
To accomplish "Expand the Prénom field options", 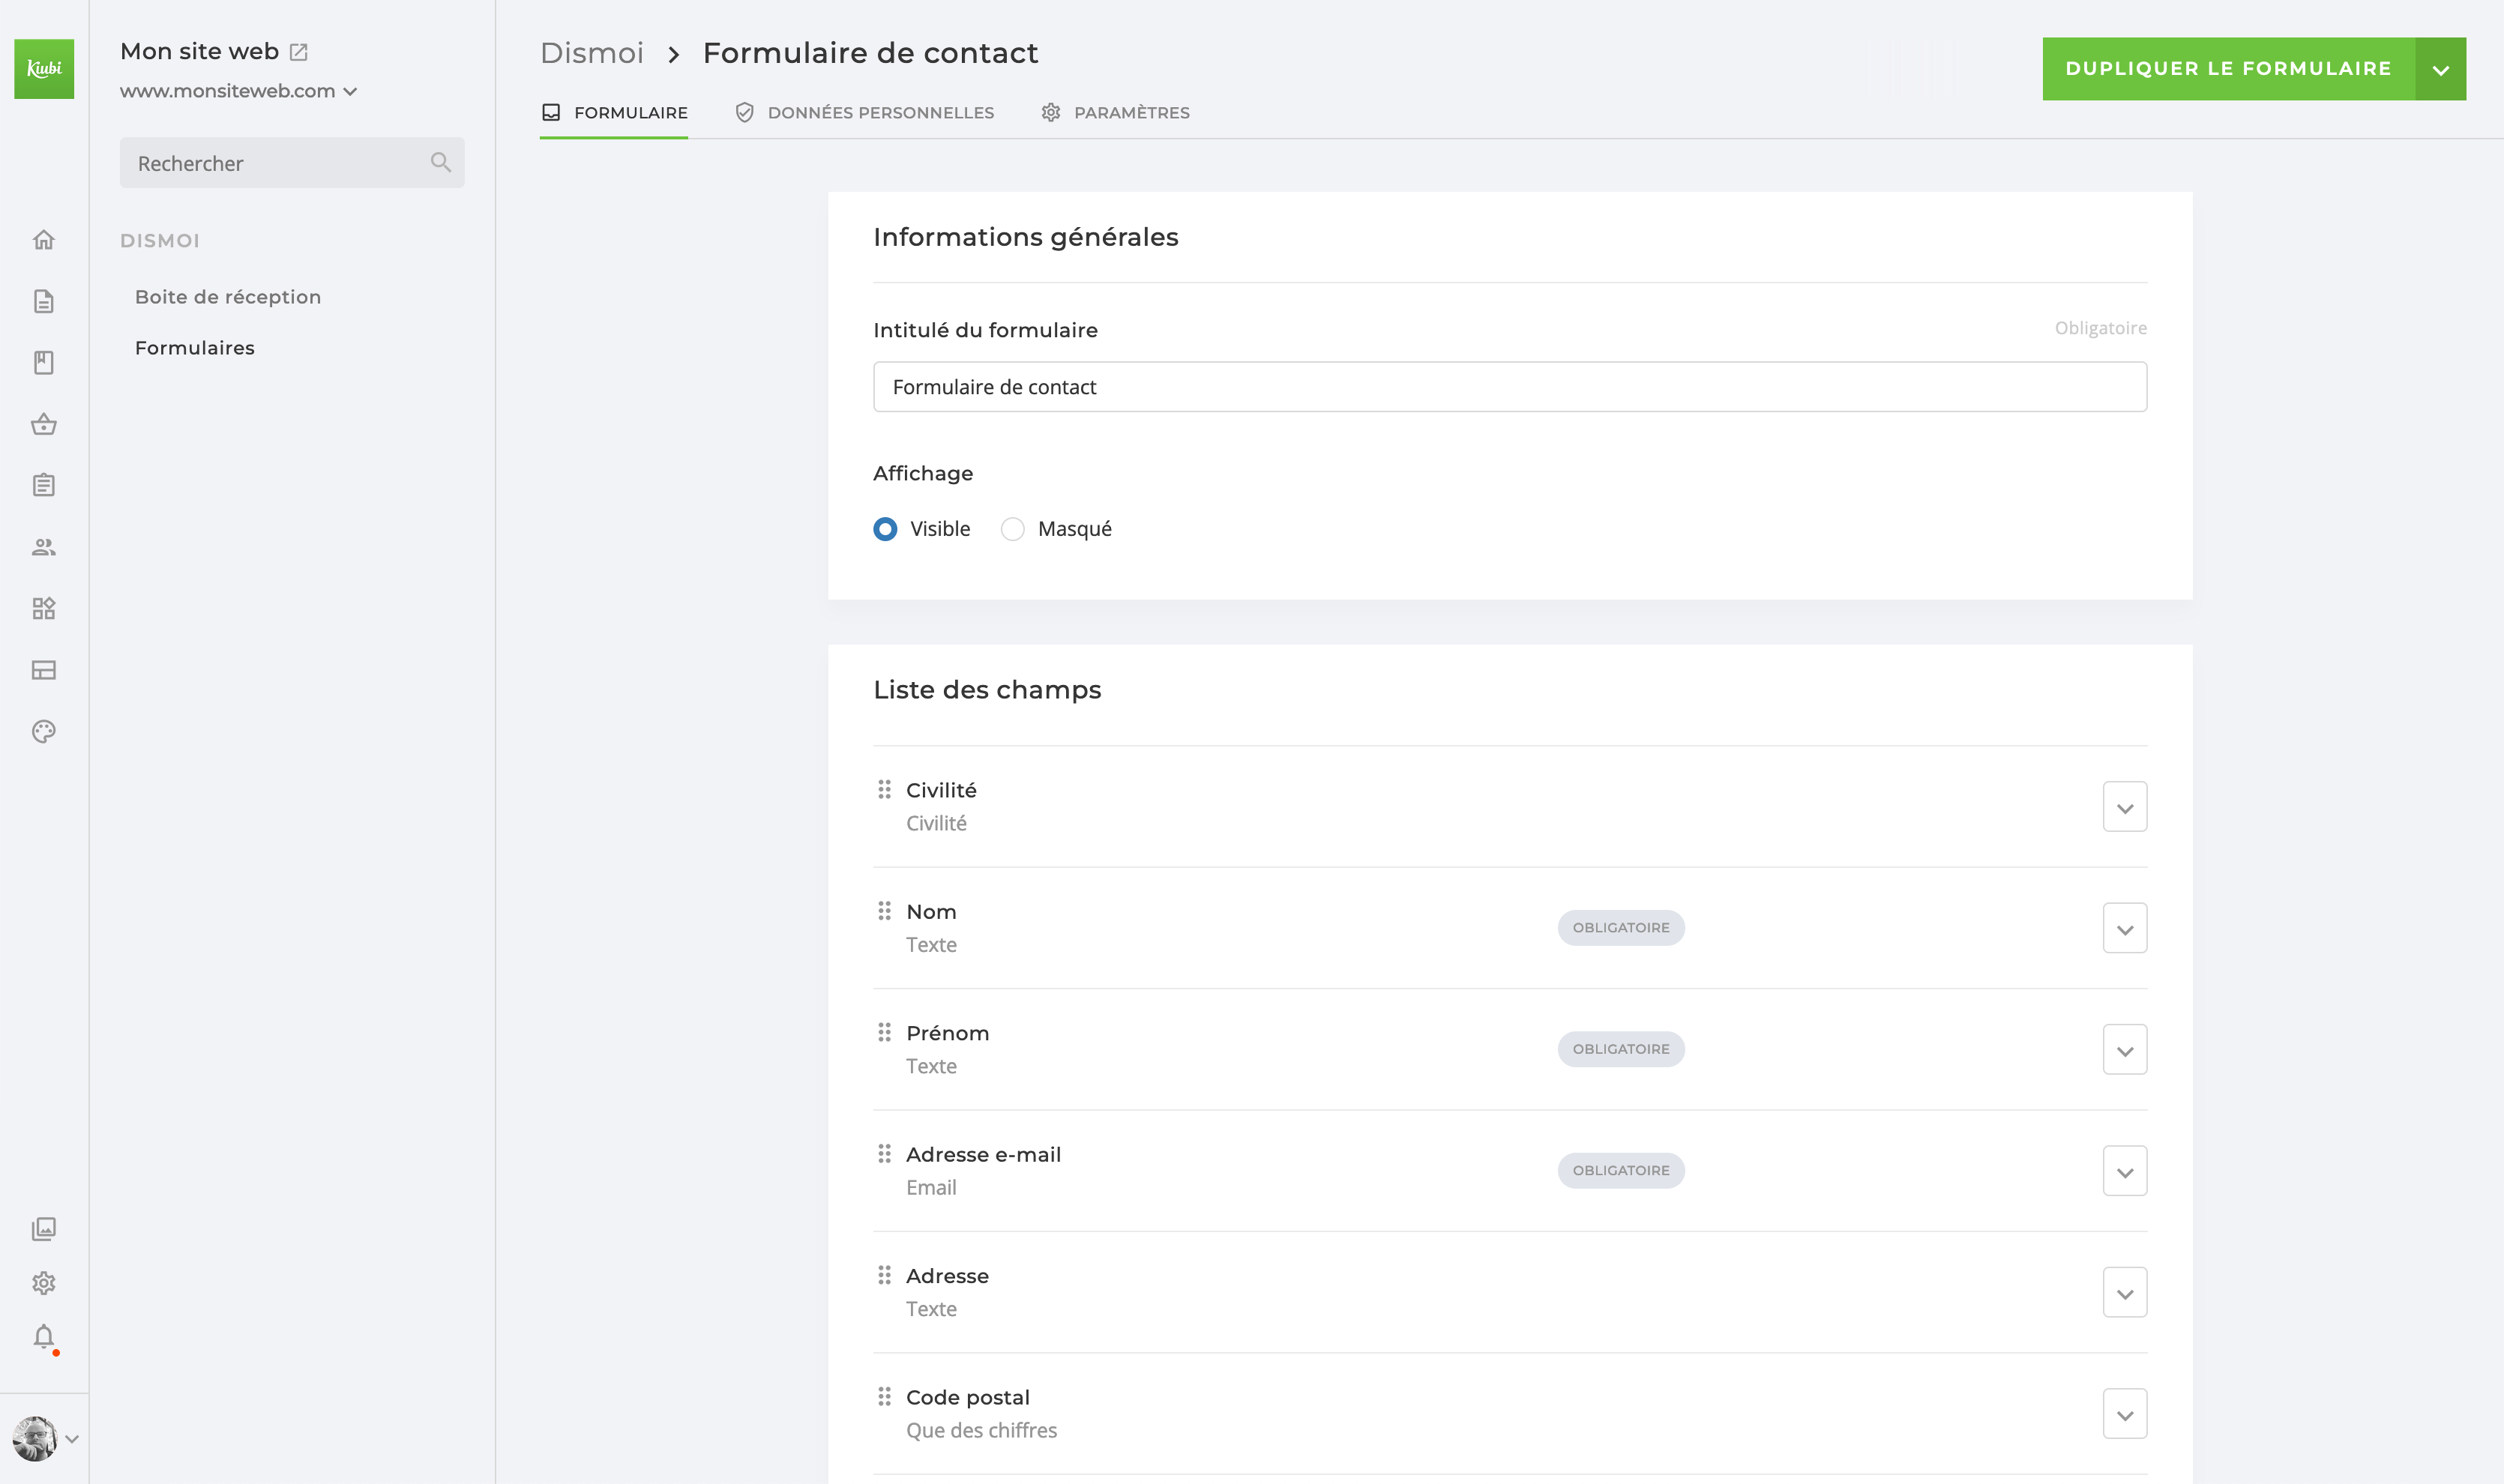I will [2125, 1049].
